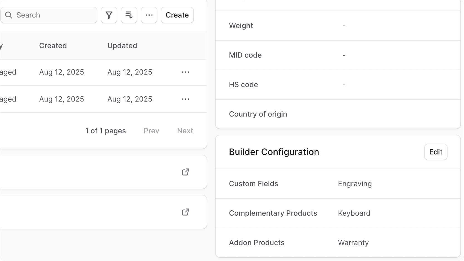Click the Engraving custom field value
The width and height of the screenshot is (464, 261).
coord(354,184)
